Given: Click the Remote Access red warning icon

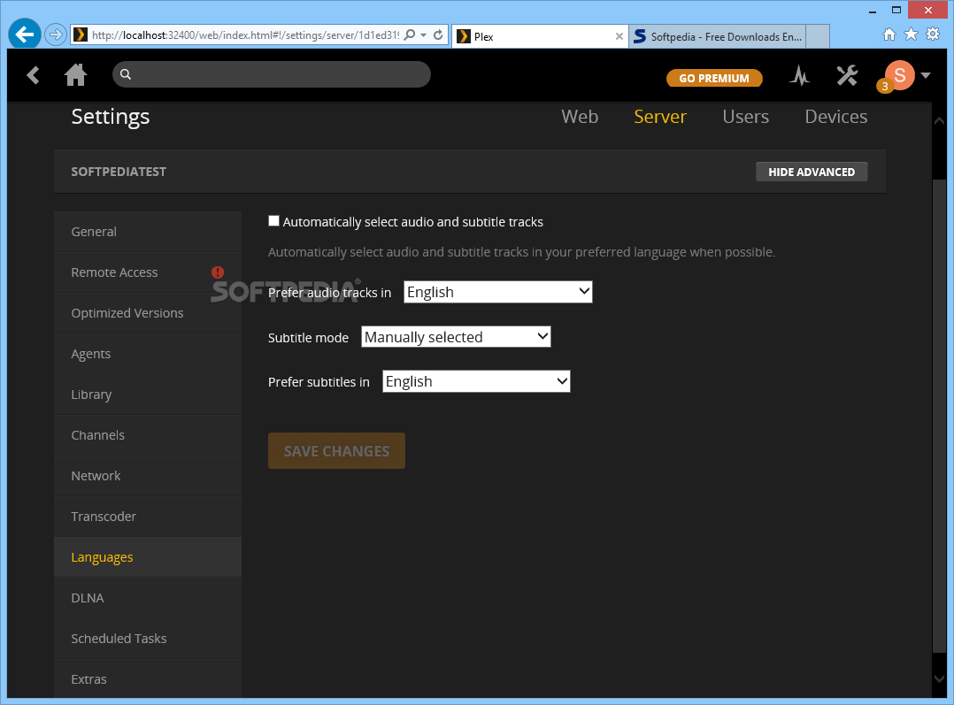Looking at the screenshot, I should coord(217,272).
